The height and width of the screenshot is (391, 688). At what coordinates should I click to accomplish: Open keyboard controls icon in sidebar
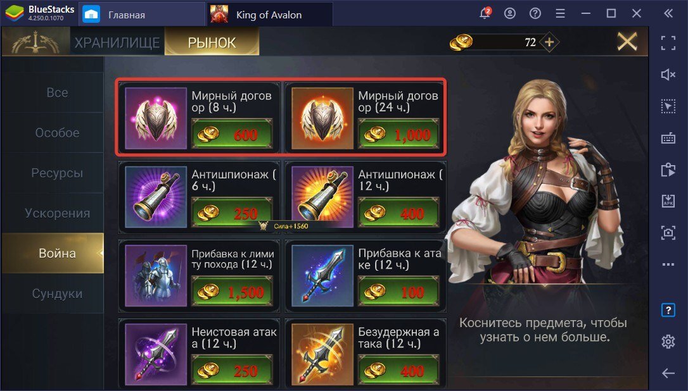click(x=668, y=138)
